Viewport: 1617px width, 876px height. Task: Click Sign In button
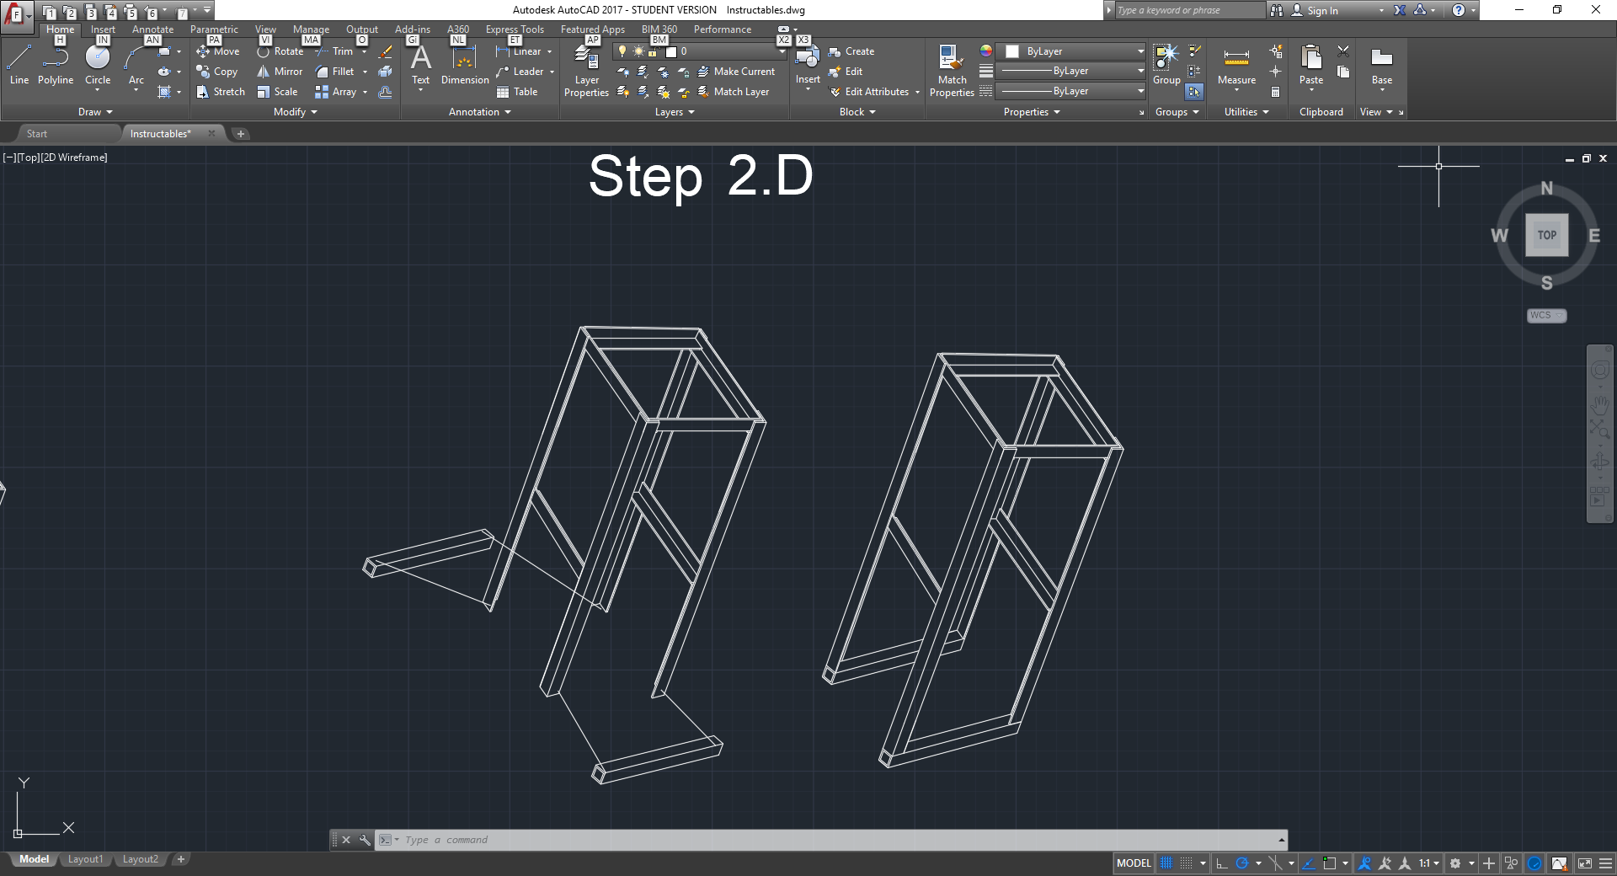1315,11
